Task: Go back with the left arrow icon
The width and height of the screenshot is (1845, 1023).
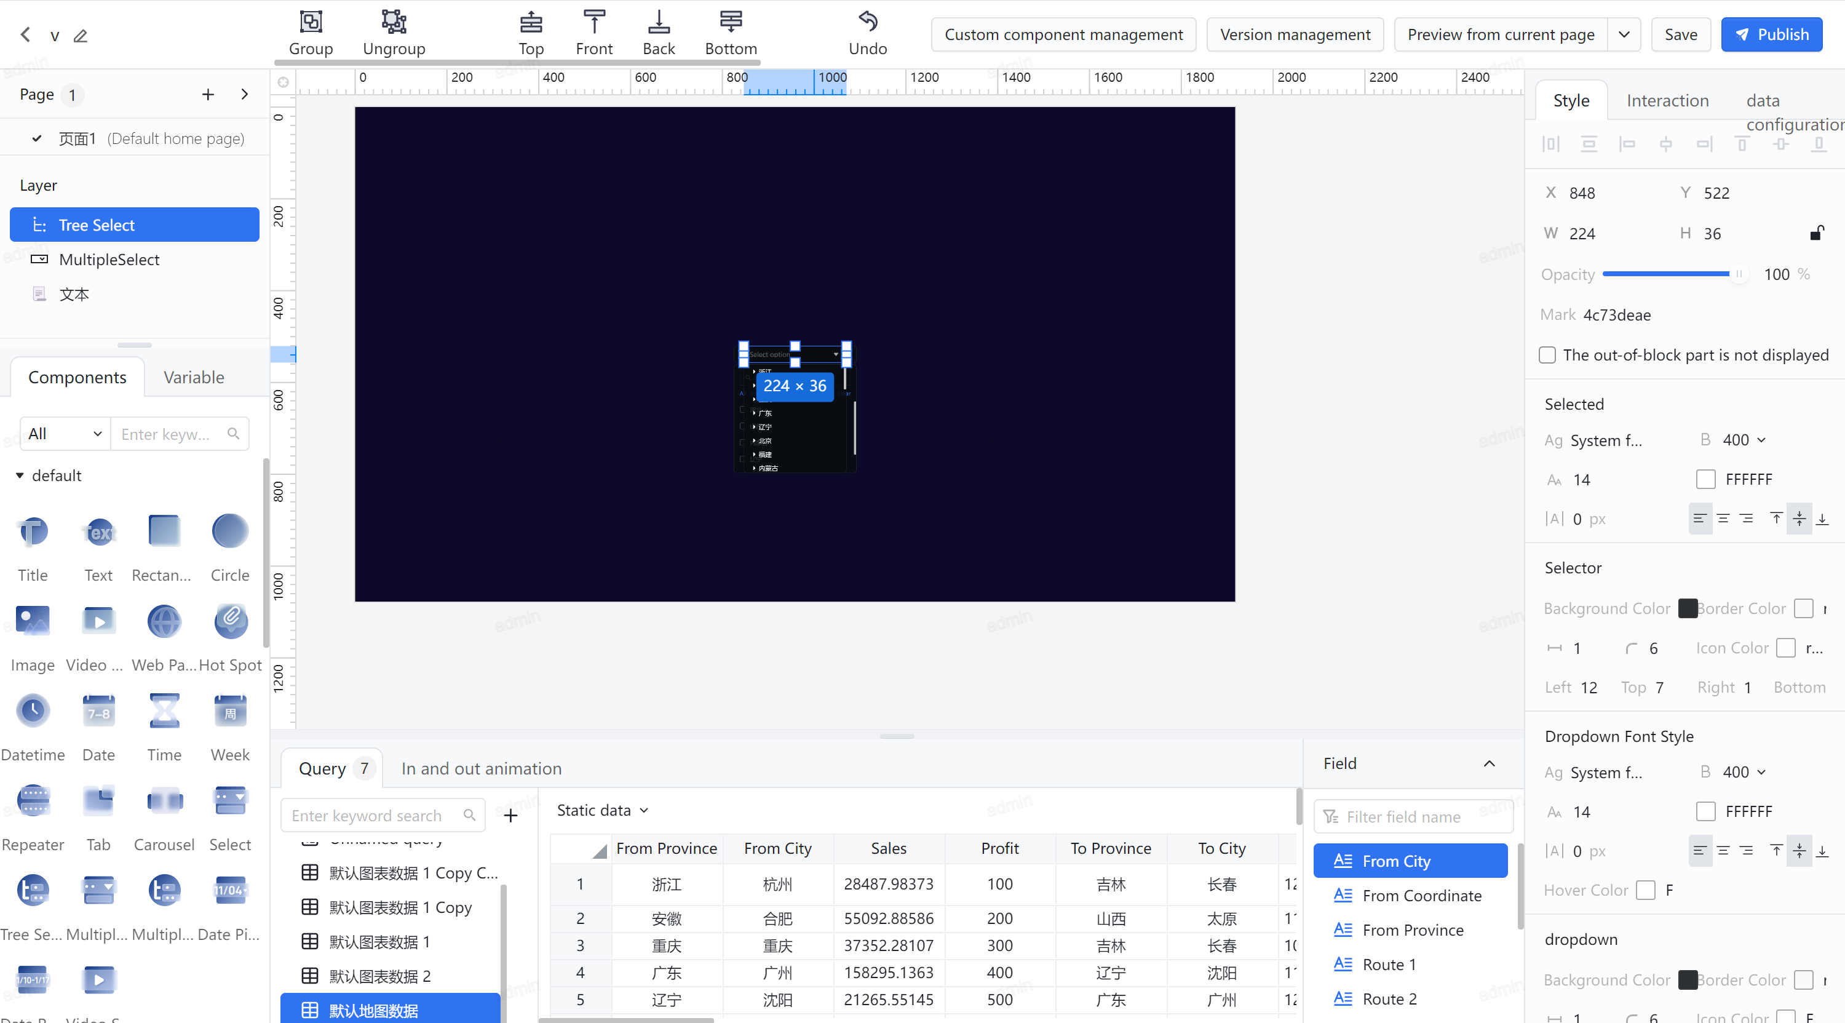Action: click(x=26, y=34)
